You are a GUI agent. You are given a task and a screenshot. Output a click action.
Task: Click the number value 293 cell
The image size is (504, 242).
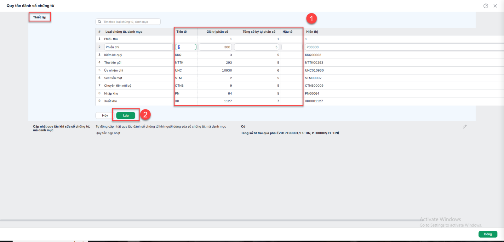[215, 63]
